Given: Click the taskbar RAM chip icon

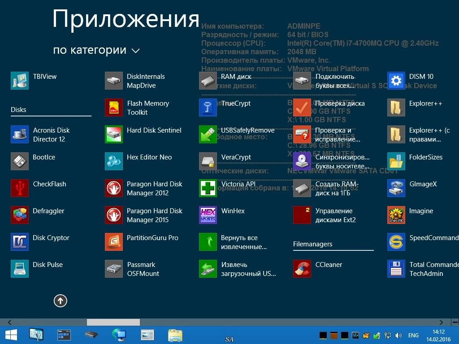Looking at the screenshot, I should (x=91, y=335).
